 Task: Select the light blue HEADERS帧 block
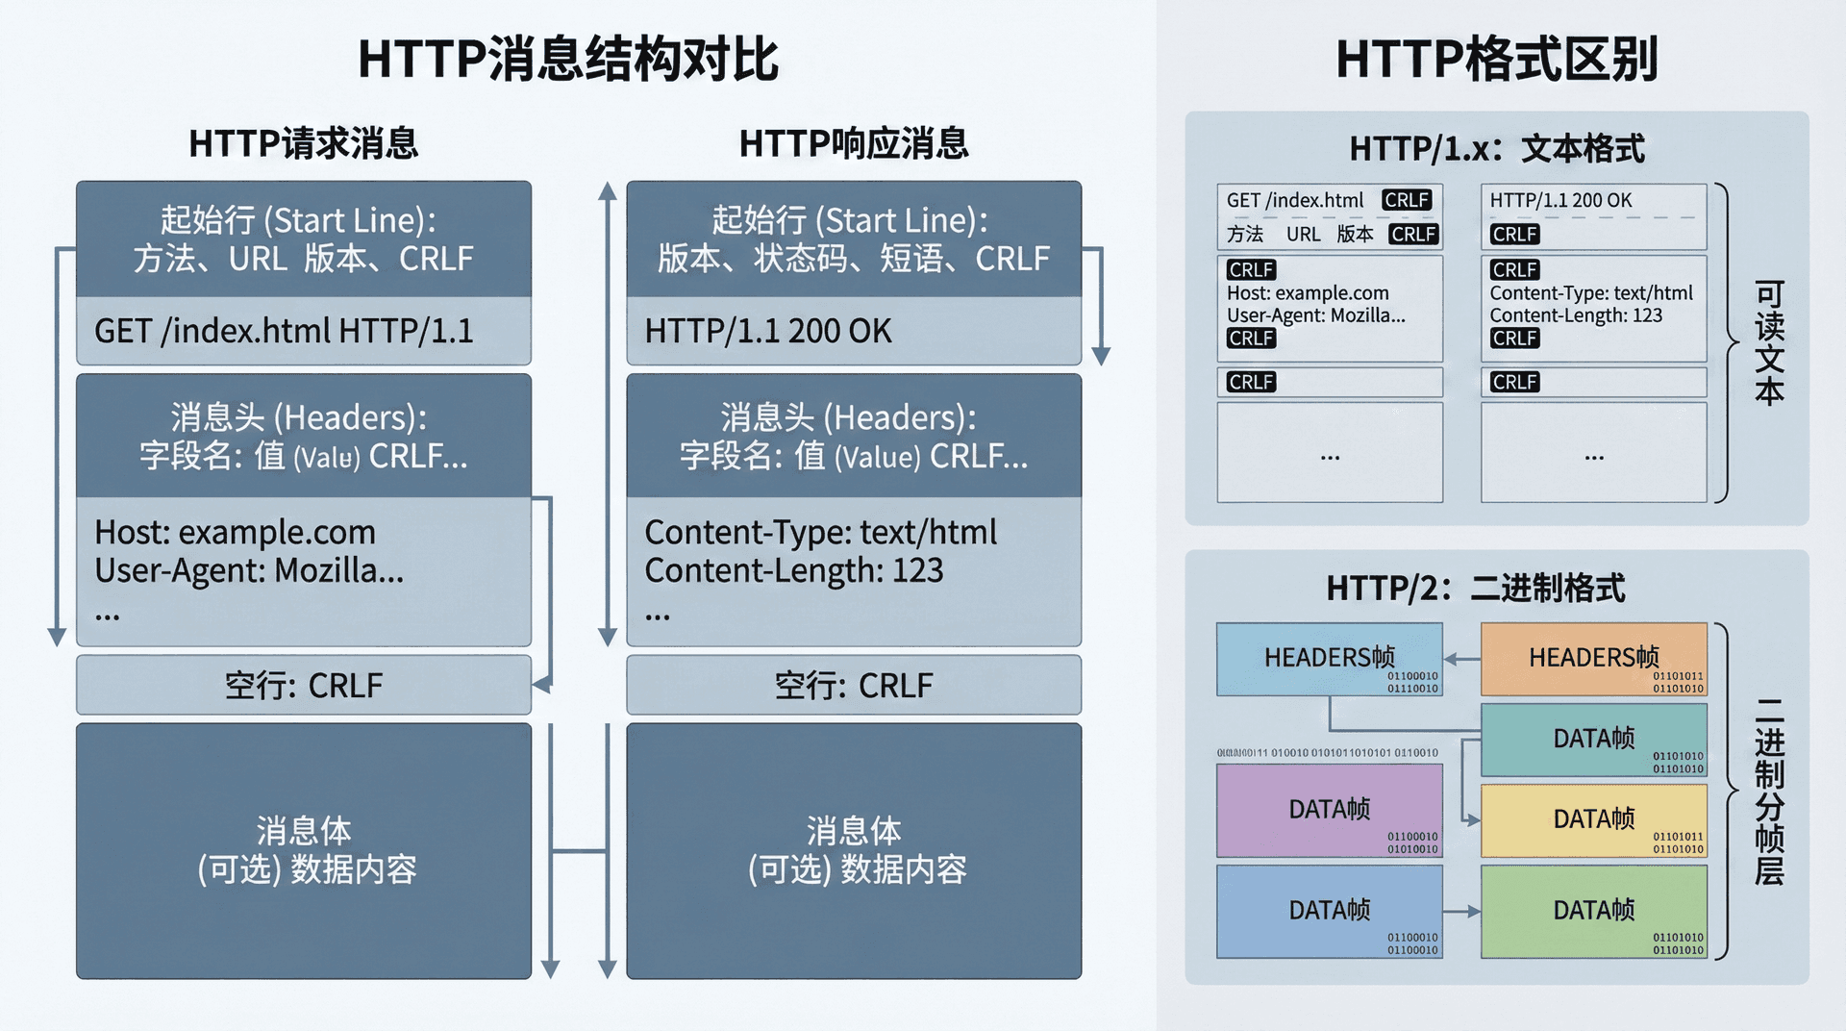(x=1329, y=659)
